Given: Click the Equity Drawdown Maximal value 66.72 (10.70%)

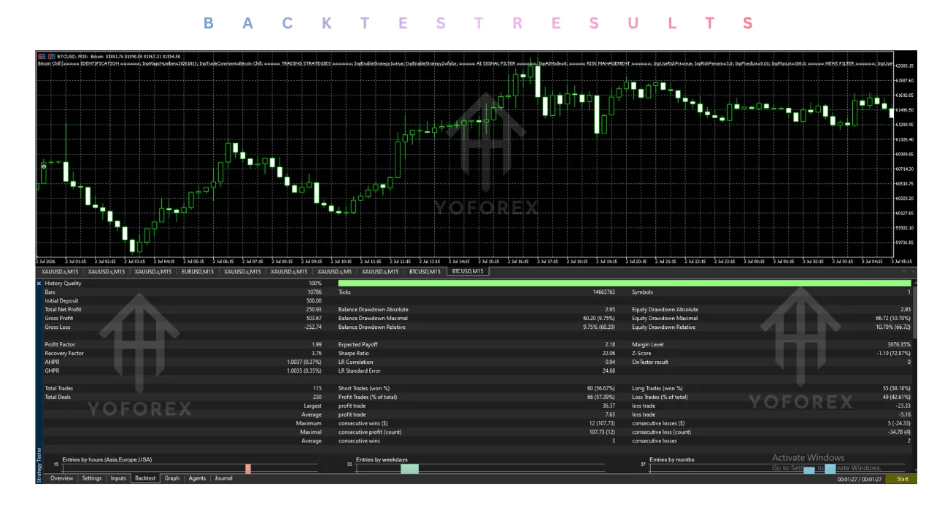Looking at the screenshot, I should coord(893,318).
